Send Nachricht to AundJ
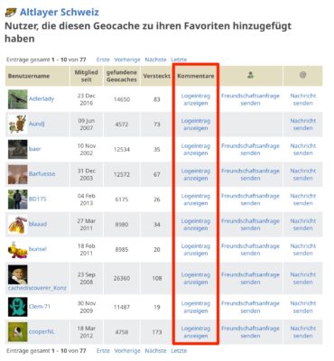This screenshot has height=361, width=334. (x=303, y=125)
